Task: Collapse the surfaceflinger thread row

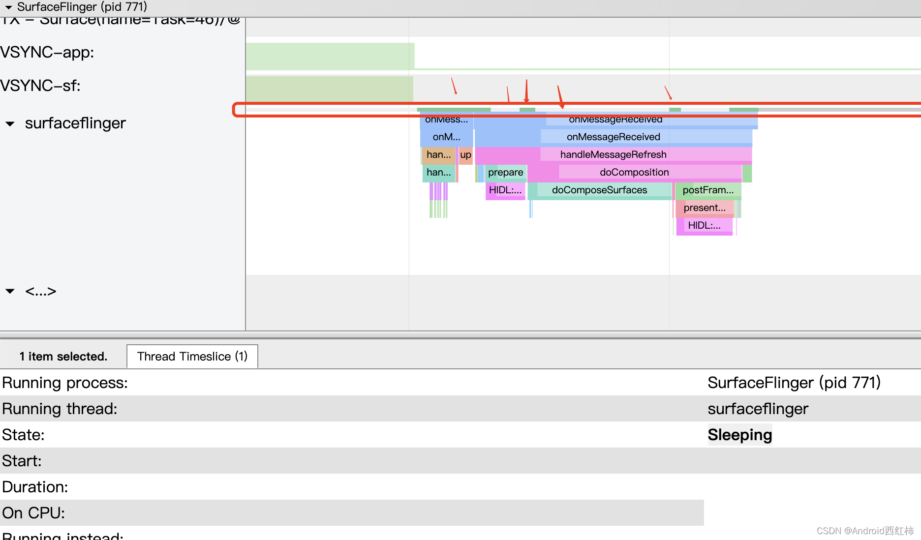Action: pyautogui.click(x=10, y=124)
